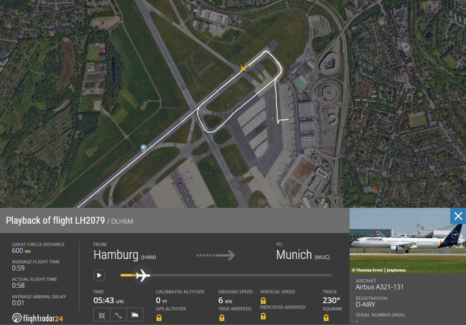Image resolution: width=466 pixels, height=325 pixels.
Task: Open the Thomas Ernst Jetphotos credit link
Action: tap(379, 270)
